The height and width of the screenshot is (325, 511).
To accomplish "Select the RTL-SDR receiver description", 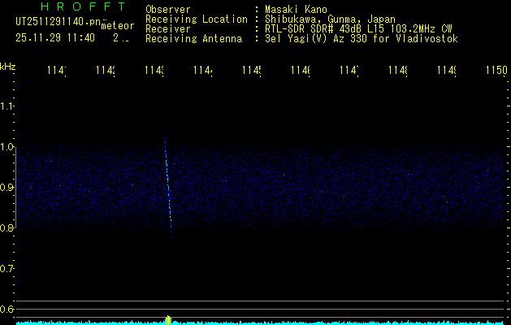I will [x=357, y=28].
